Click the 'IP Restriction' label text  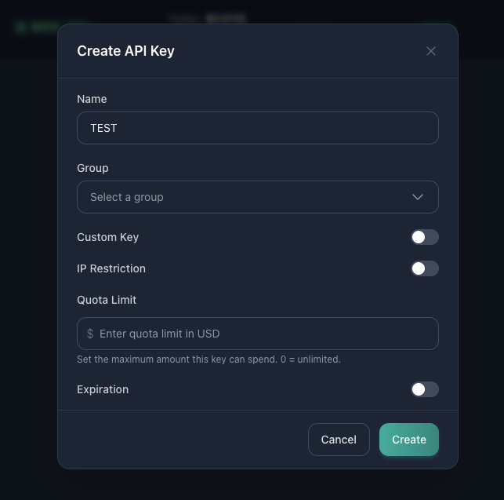[x=111, y=268]
